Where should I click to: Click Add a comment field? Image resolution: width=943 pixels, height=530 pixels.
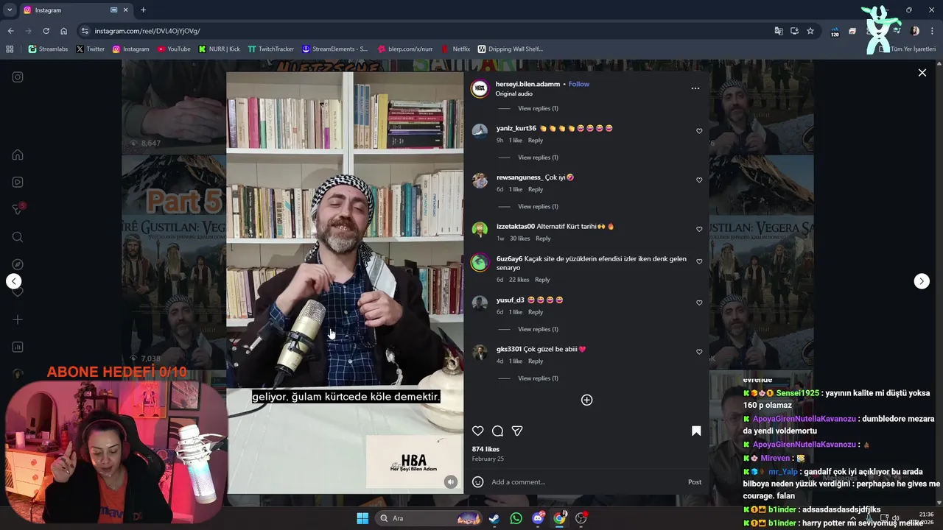(586, 482)
